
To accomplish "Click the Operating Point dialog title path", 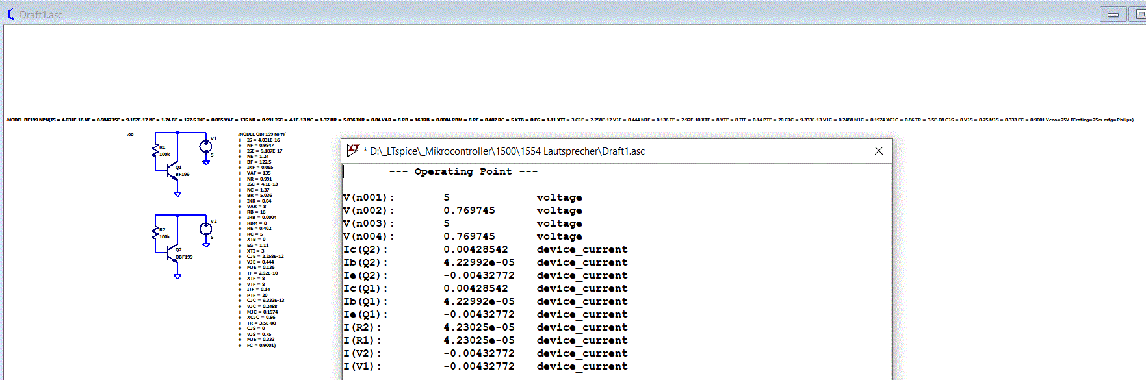I will pyautogui.click(x=504, y=151).
